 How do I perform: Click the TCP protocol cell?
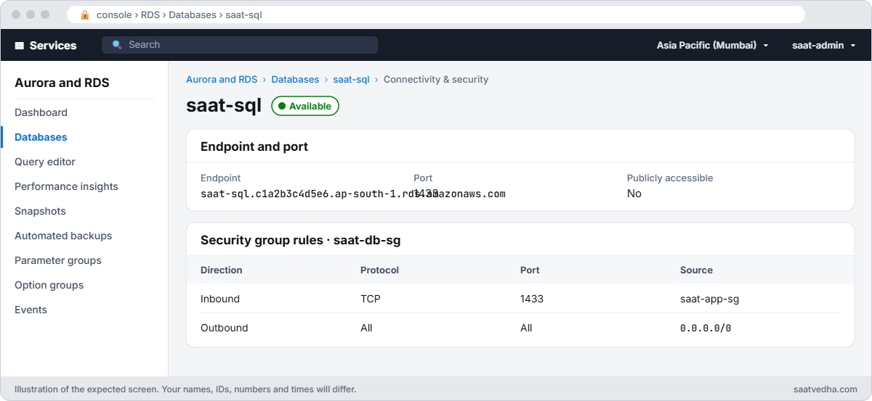pyautogui.click(x=371, y=299)
